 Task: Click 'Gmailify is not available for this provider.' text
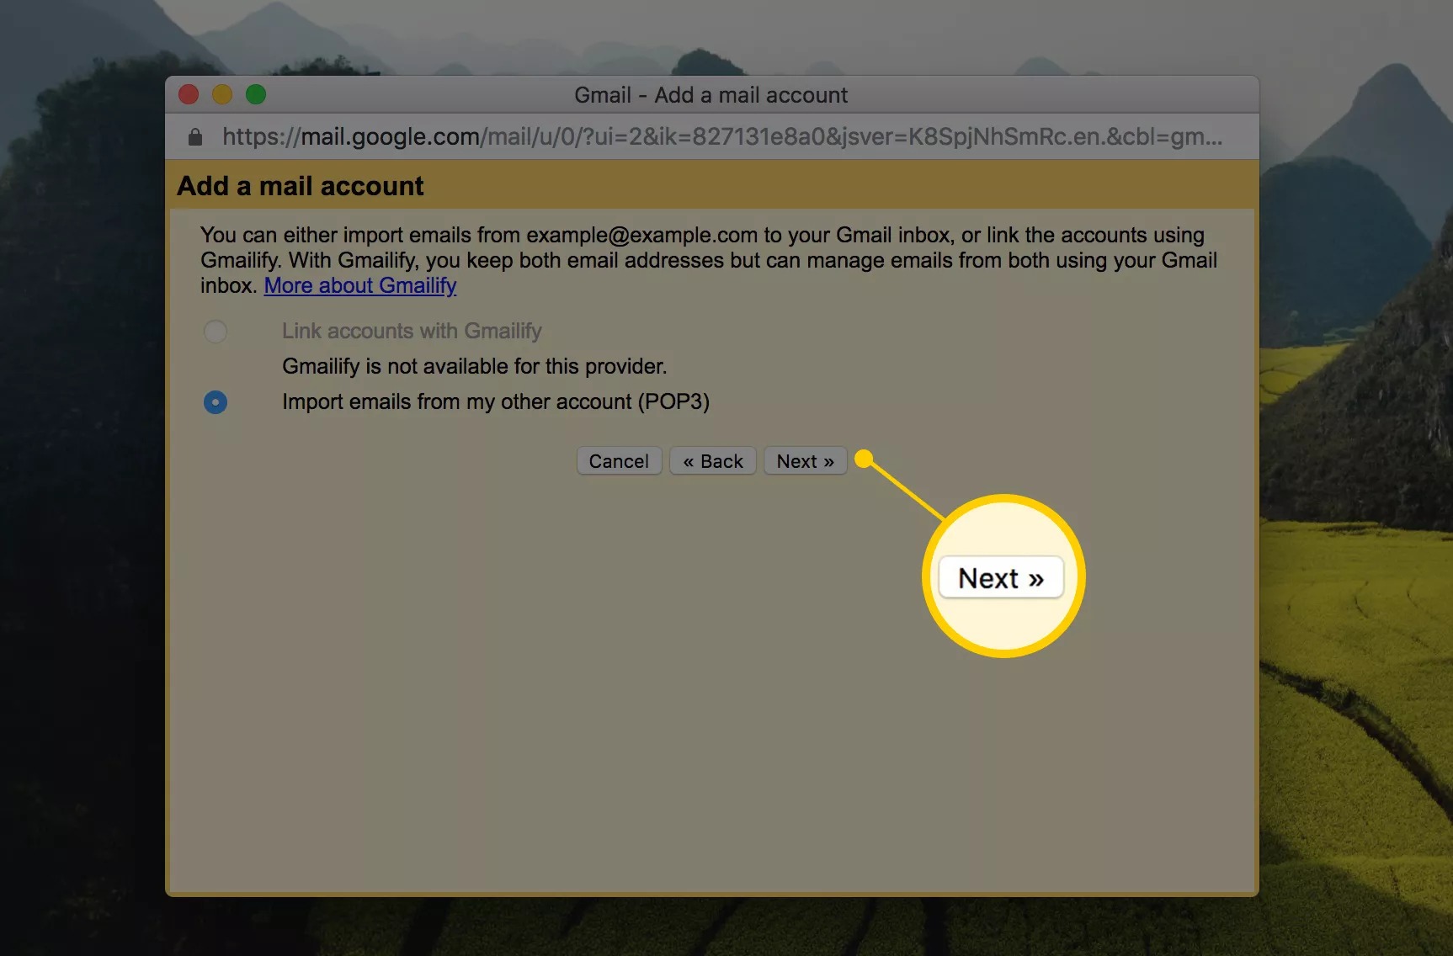[x=475, y=366]
